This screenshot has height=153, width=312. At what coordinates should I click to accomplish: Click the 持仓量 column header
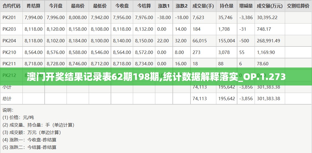pyautogui.click(x=227, y=6)
